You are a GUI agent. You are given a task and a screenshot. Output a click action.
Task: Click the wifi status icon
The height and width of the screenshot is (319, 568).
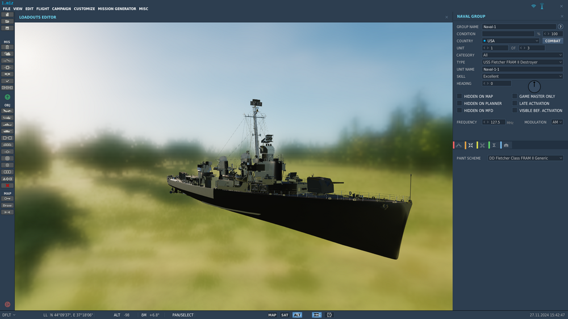click(533, 6)
